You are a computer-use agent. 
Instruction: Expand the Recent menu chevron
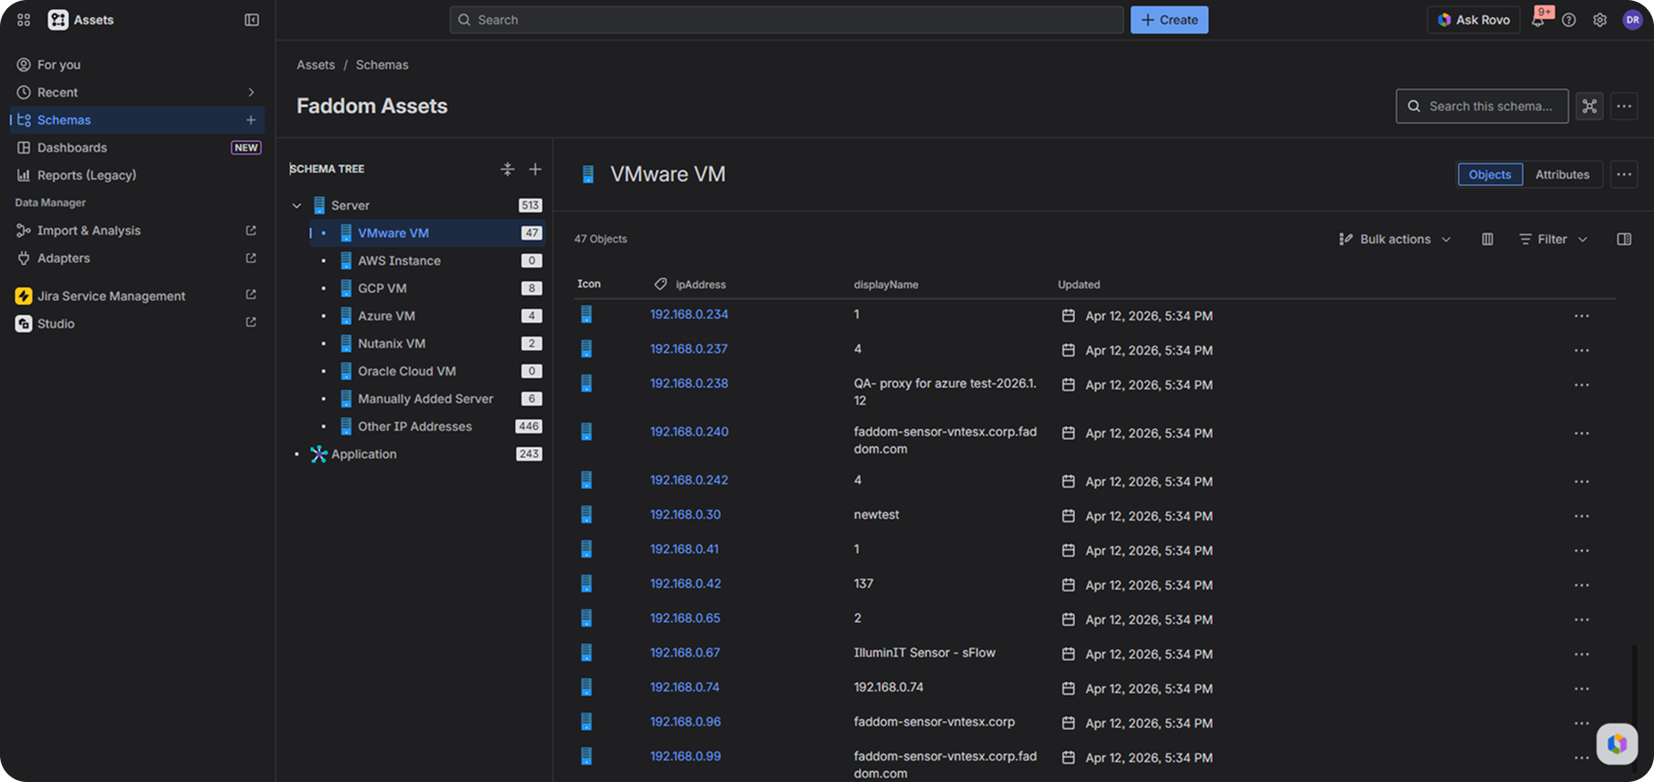[x=251, y=92]
